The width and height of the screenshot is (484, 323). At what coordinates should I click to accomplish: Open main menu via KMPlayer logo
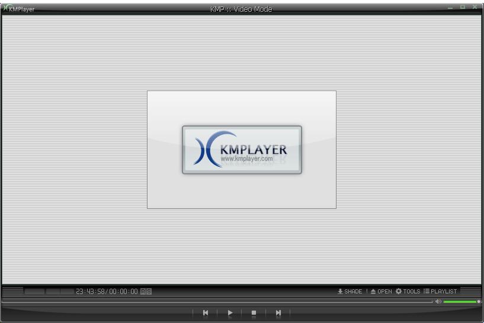coord(19,9)
